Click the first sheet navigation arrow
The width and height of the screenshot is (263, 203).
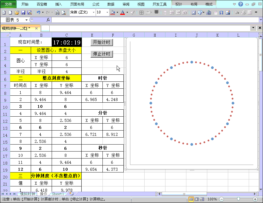(3, 194)
